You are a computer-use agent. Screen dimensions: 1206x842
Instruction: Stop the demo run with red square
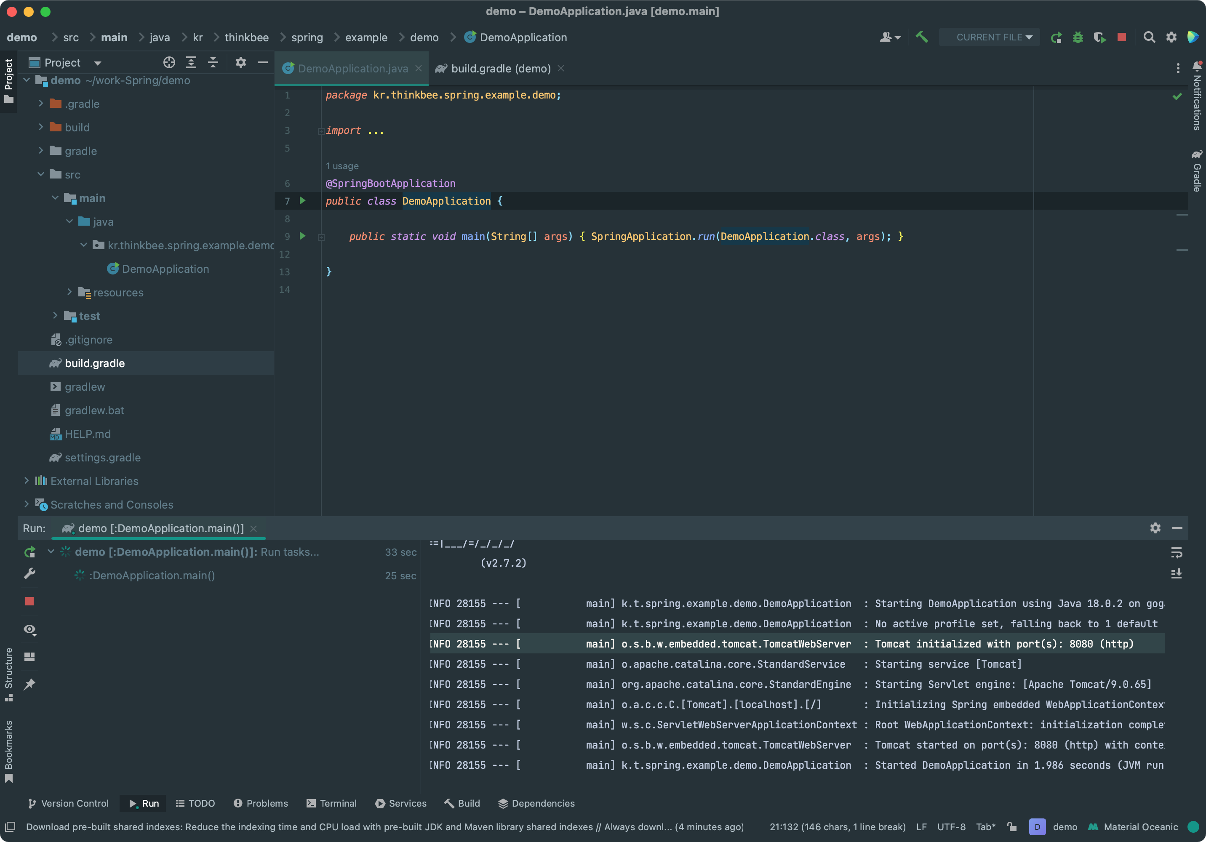click(x=29, y=601)
